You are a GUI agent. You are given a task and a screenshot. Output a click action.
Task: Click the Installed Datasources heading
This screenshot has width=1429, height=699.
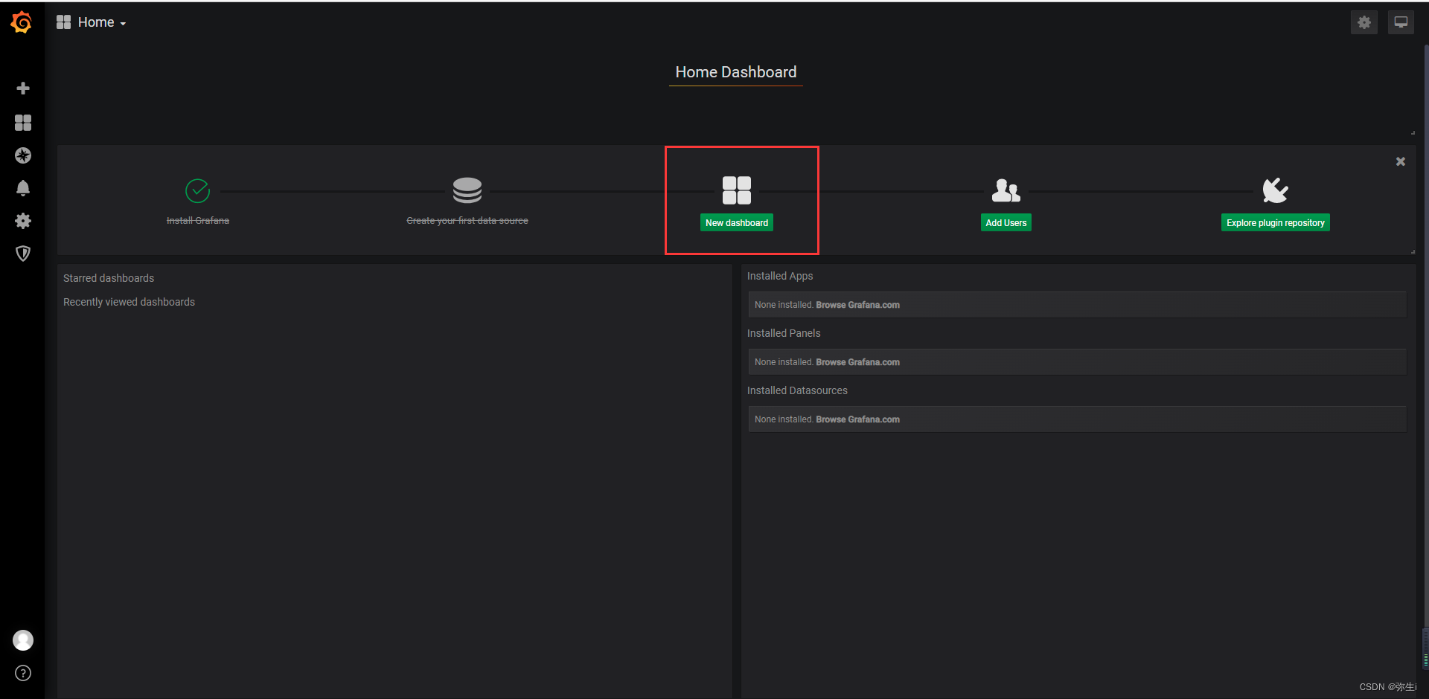tap(797, 390)
